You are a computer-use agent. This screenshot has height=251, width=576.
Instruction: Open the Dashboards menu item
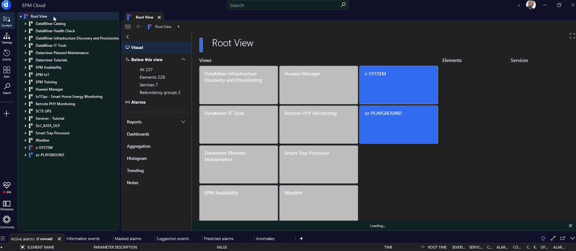click(x=138, y=134)
